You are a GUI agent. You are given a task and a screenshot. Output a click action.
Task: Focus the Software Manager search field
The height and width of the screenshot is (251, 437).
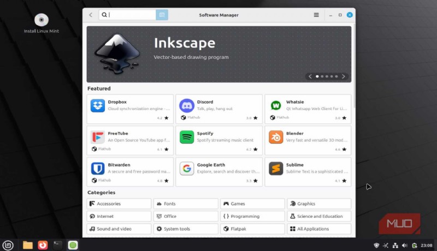tap(127, 15)
